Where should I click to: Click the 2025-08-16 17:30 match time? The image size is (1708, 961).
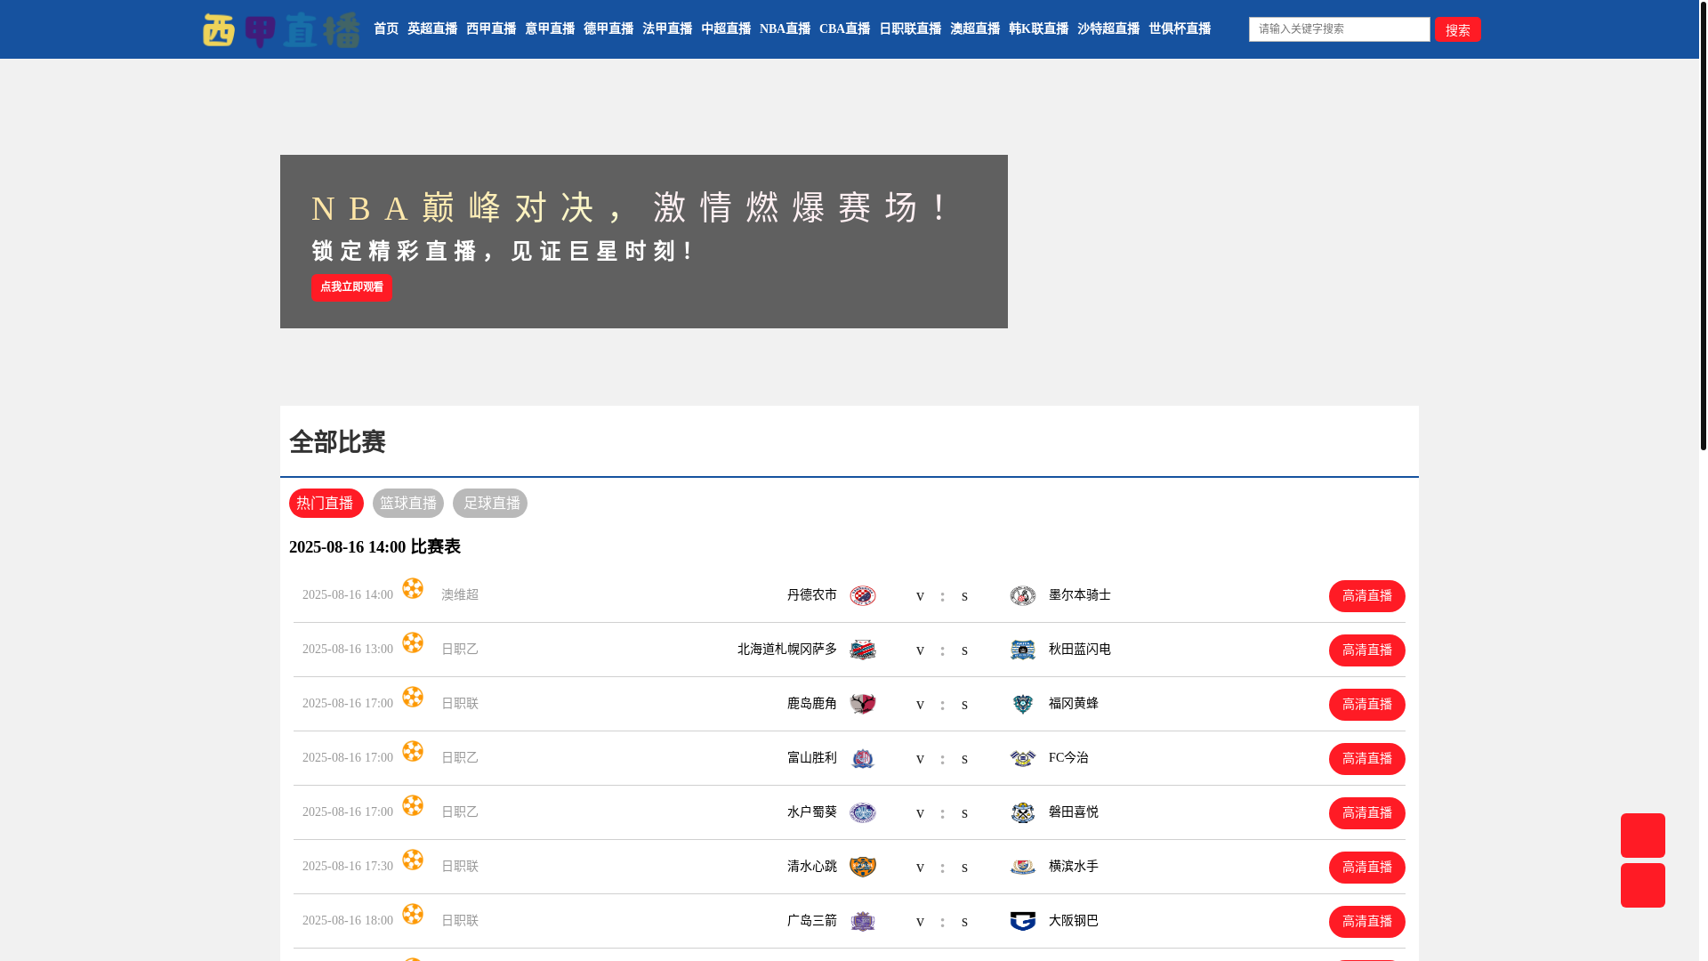[348, 866]
